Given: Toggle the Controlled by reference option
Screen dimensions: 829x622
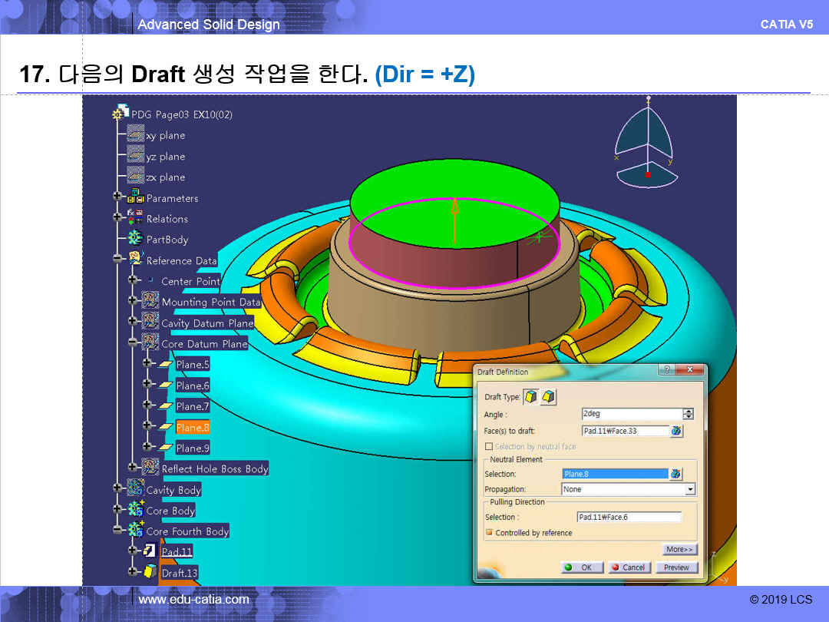Looking at the screenshot, I should (489, 532).
